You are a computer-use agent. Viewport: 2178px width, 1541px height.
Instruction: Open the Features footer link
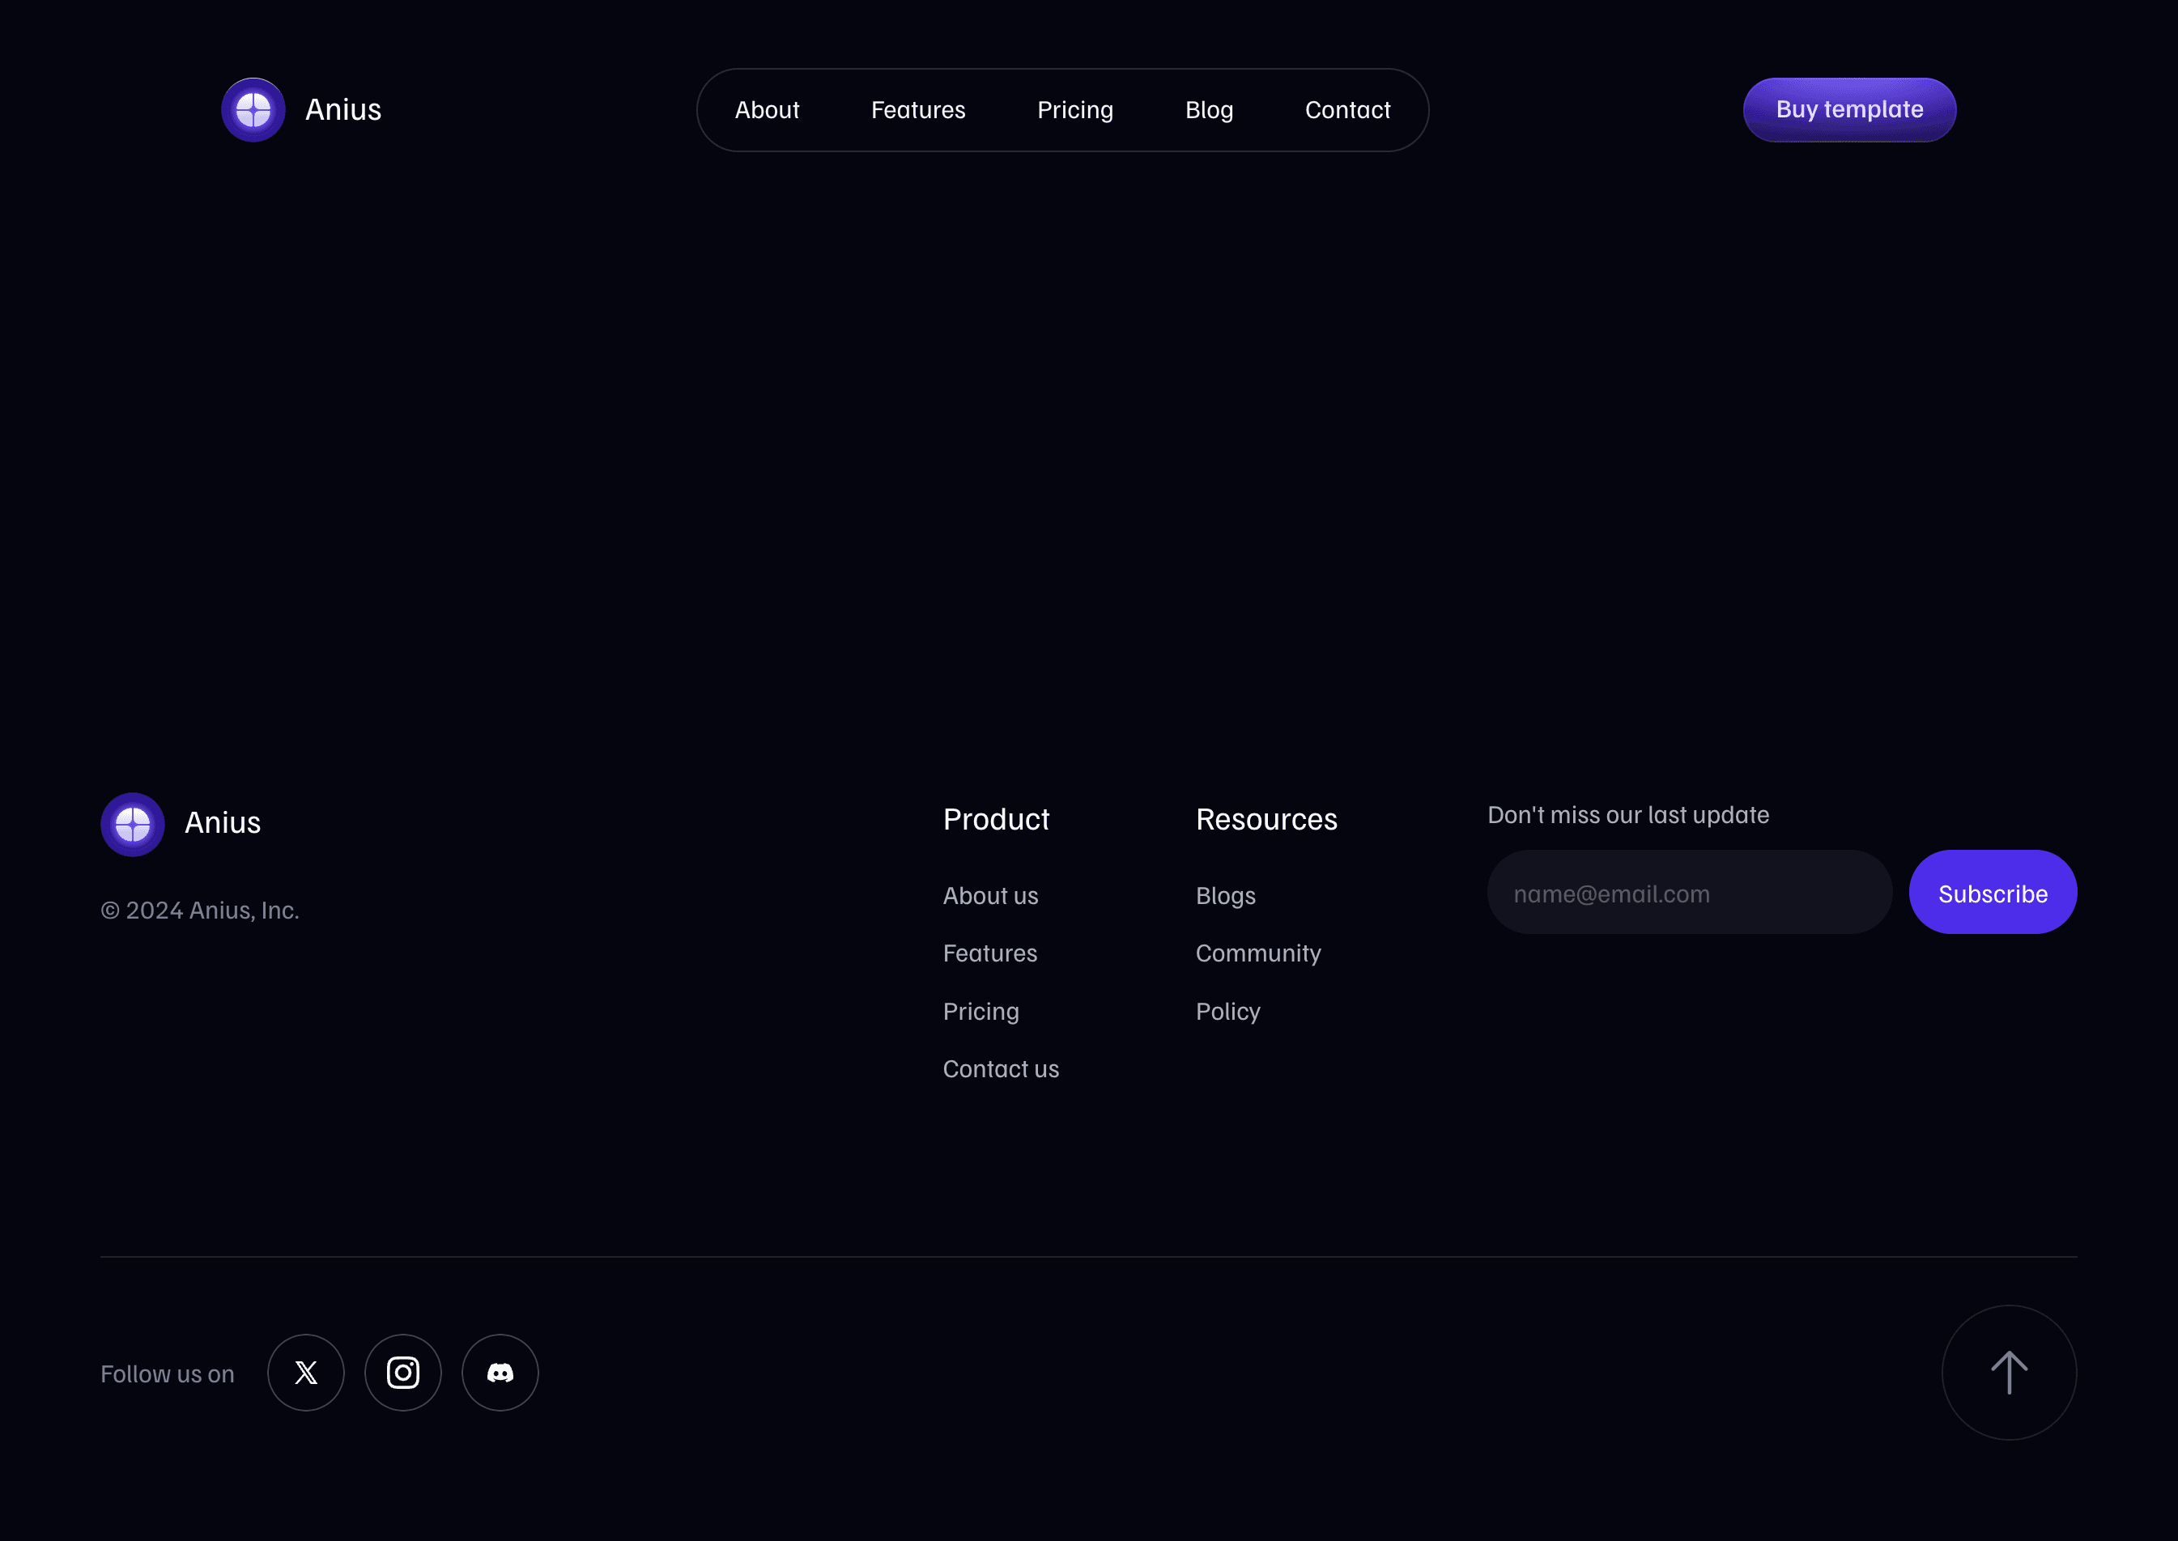[990, 953]
